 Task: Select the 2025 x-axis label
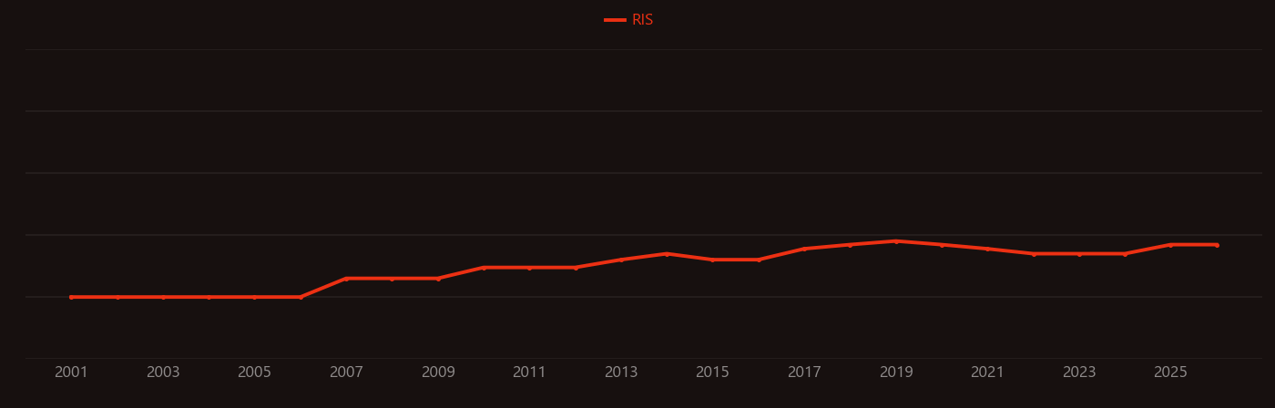point(1171,372)
